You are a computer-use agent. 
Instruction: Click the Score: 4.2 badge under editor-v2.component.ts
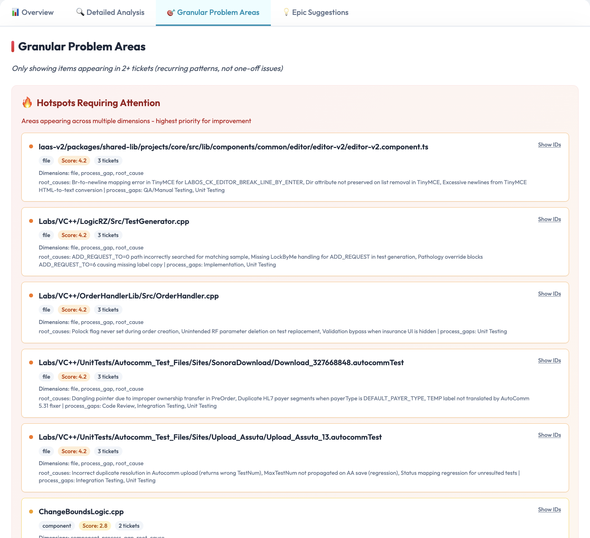[74, 160]
